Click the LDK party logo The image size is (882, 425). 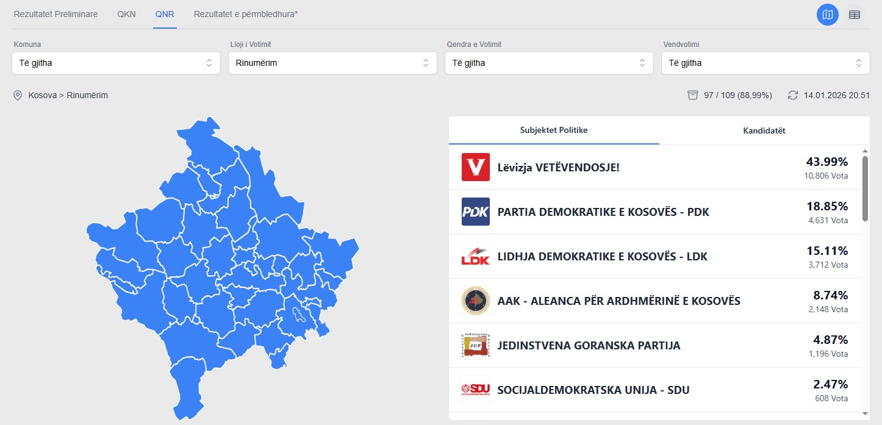[475, 256]
